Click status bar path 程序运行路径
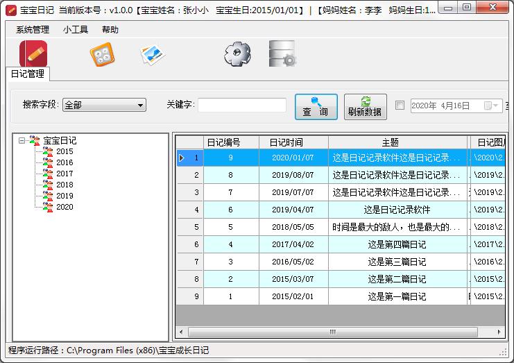The height and width of the screenshot is (363, 514). click(x=108, y=351)
